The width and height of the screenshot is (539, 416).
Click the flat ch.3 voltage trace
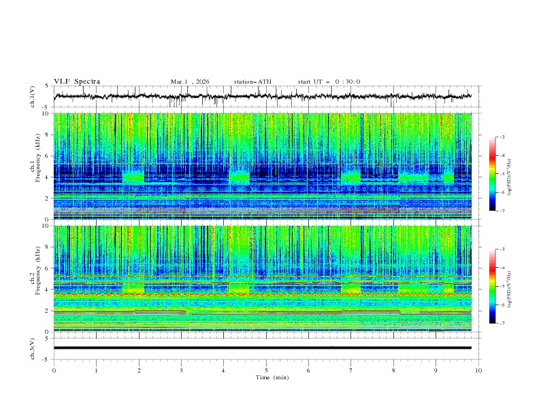point(263,348)
